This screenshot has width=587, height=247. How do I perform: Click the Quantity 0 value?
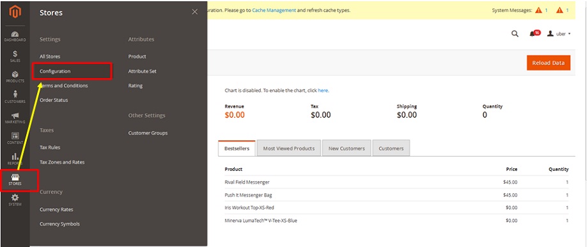click(x=485, y=115)
